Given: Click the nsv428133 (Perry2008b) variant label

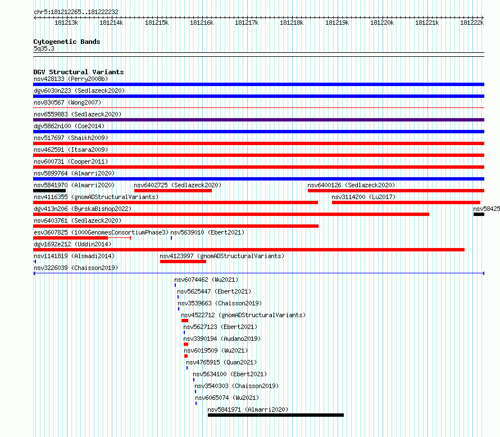Looking at the screenshot, I should coord(71,79).
